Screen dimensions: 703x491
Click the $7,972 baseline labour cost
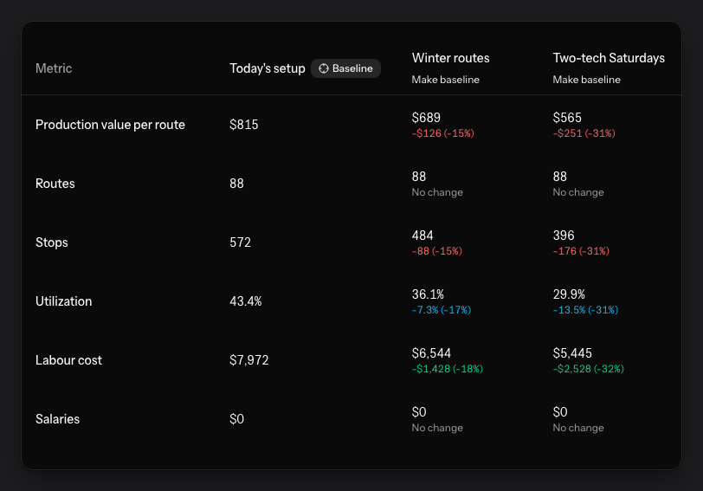coord(248,360)
